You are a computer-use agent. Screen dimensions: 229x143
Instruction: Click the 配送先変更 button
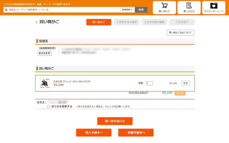point(45,53)
